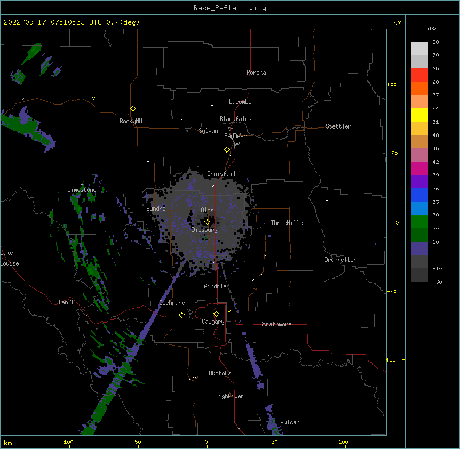This screenshot has width=460, height=449.
Task: Click the yellow radar site marker near Olds
Action: (207, 222)
